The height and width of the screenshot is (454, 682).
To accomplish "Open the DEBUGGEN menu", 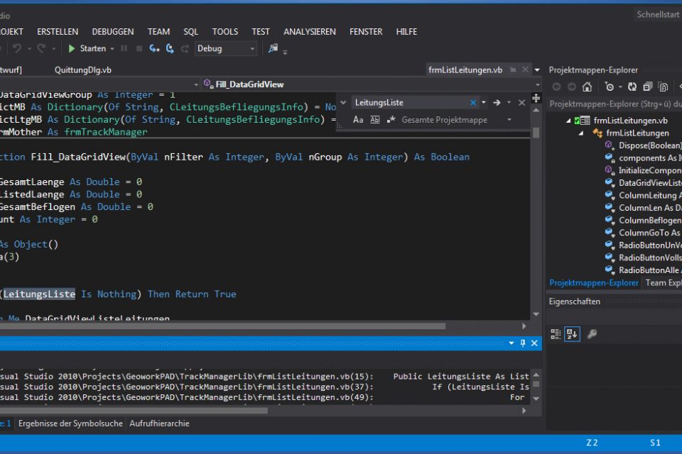I will tap(112, 32).
